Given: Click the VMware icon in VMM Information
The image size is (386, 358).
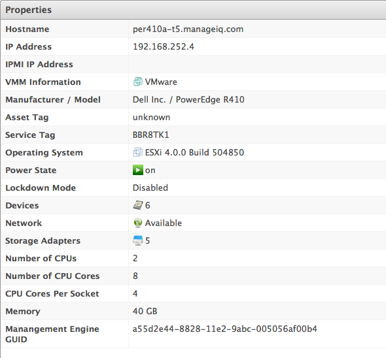Looking at the screenshot, I should [x=138, y=82].
